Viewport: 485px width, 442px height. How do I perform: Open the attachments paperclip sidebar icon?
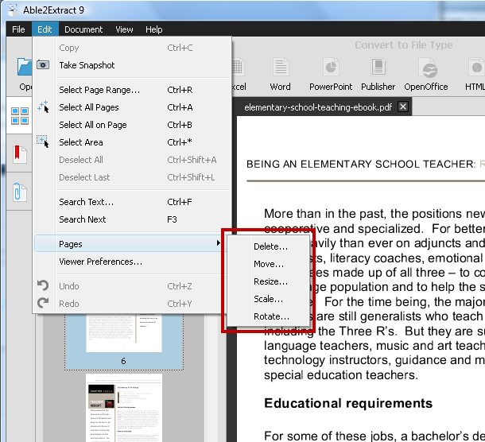[x=20, y=192]
